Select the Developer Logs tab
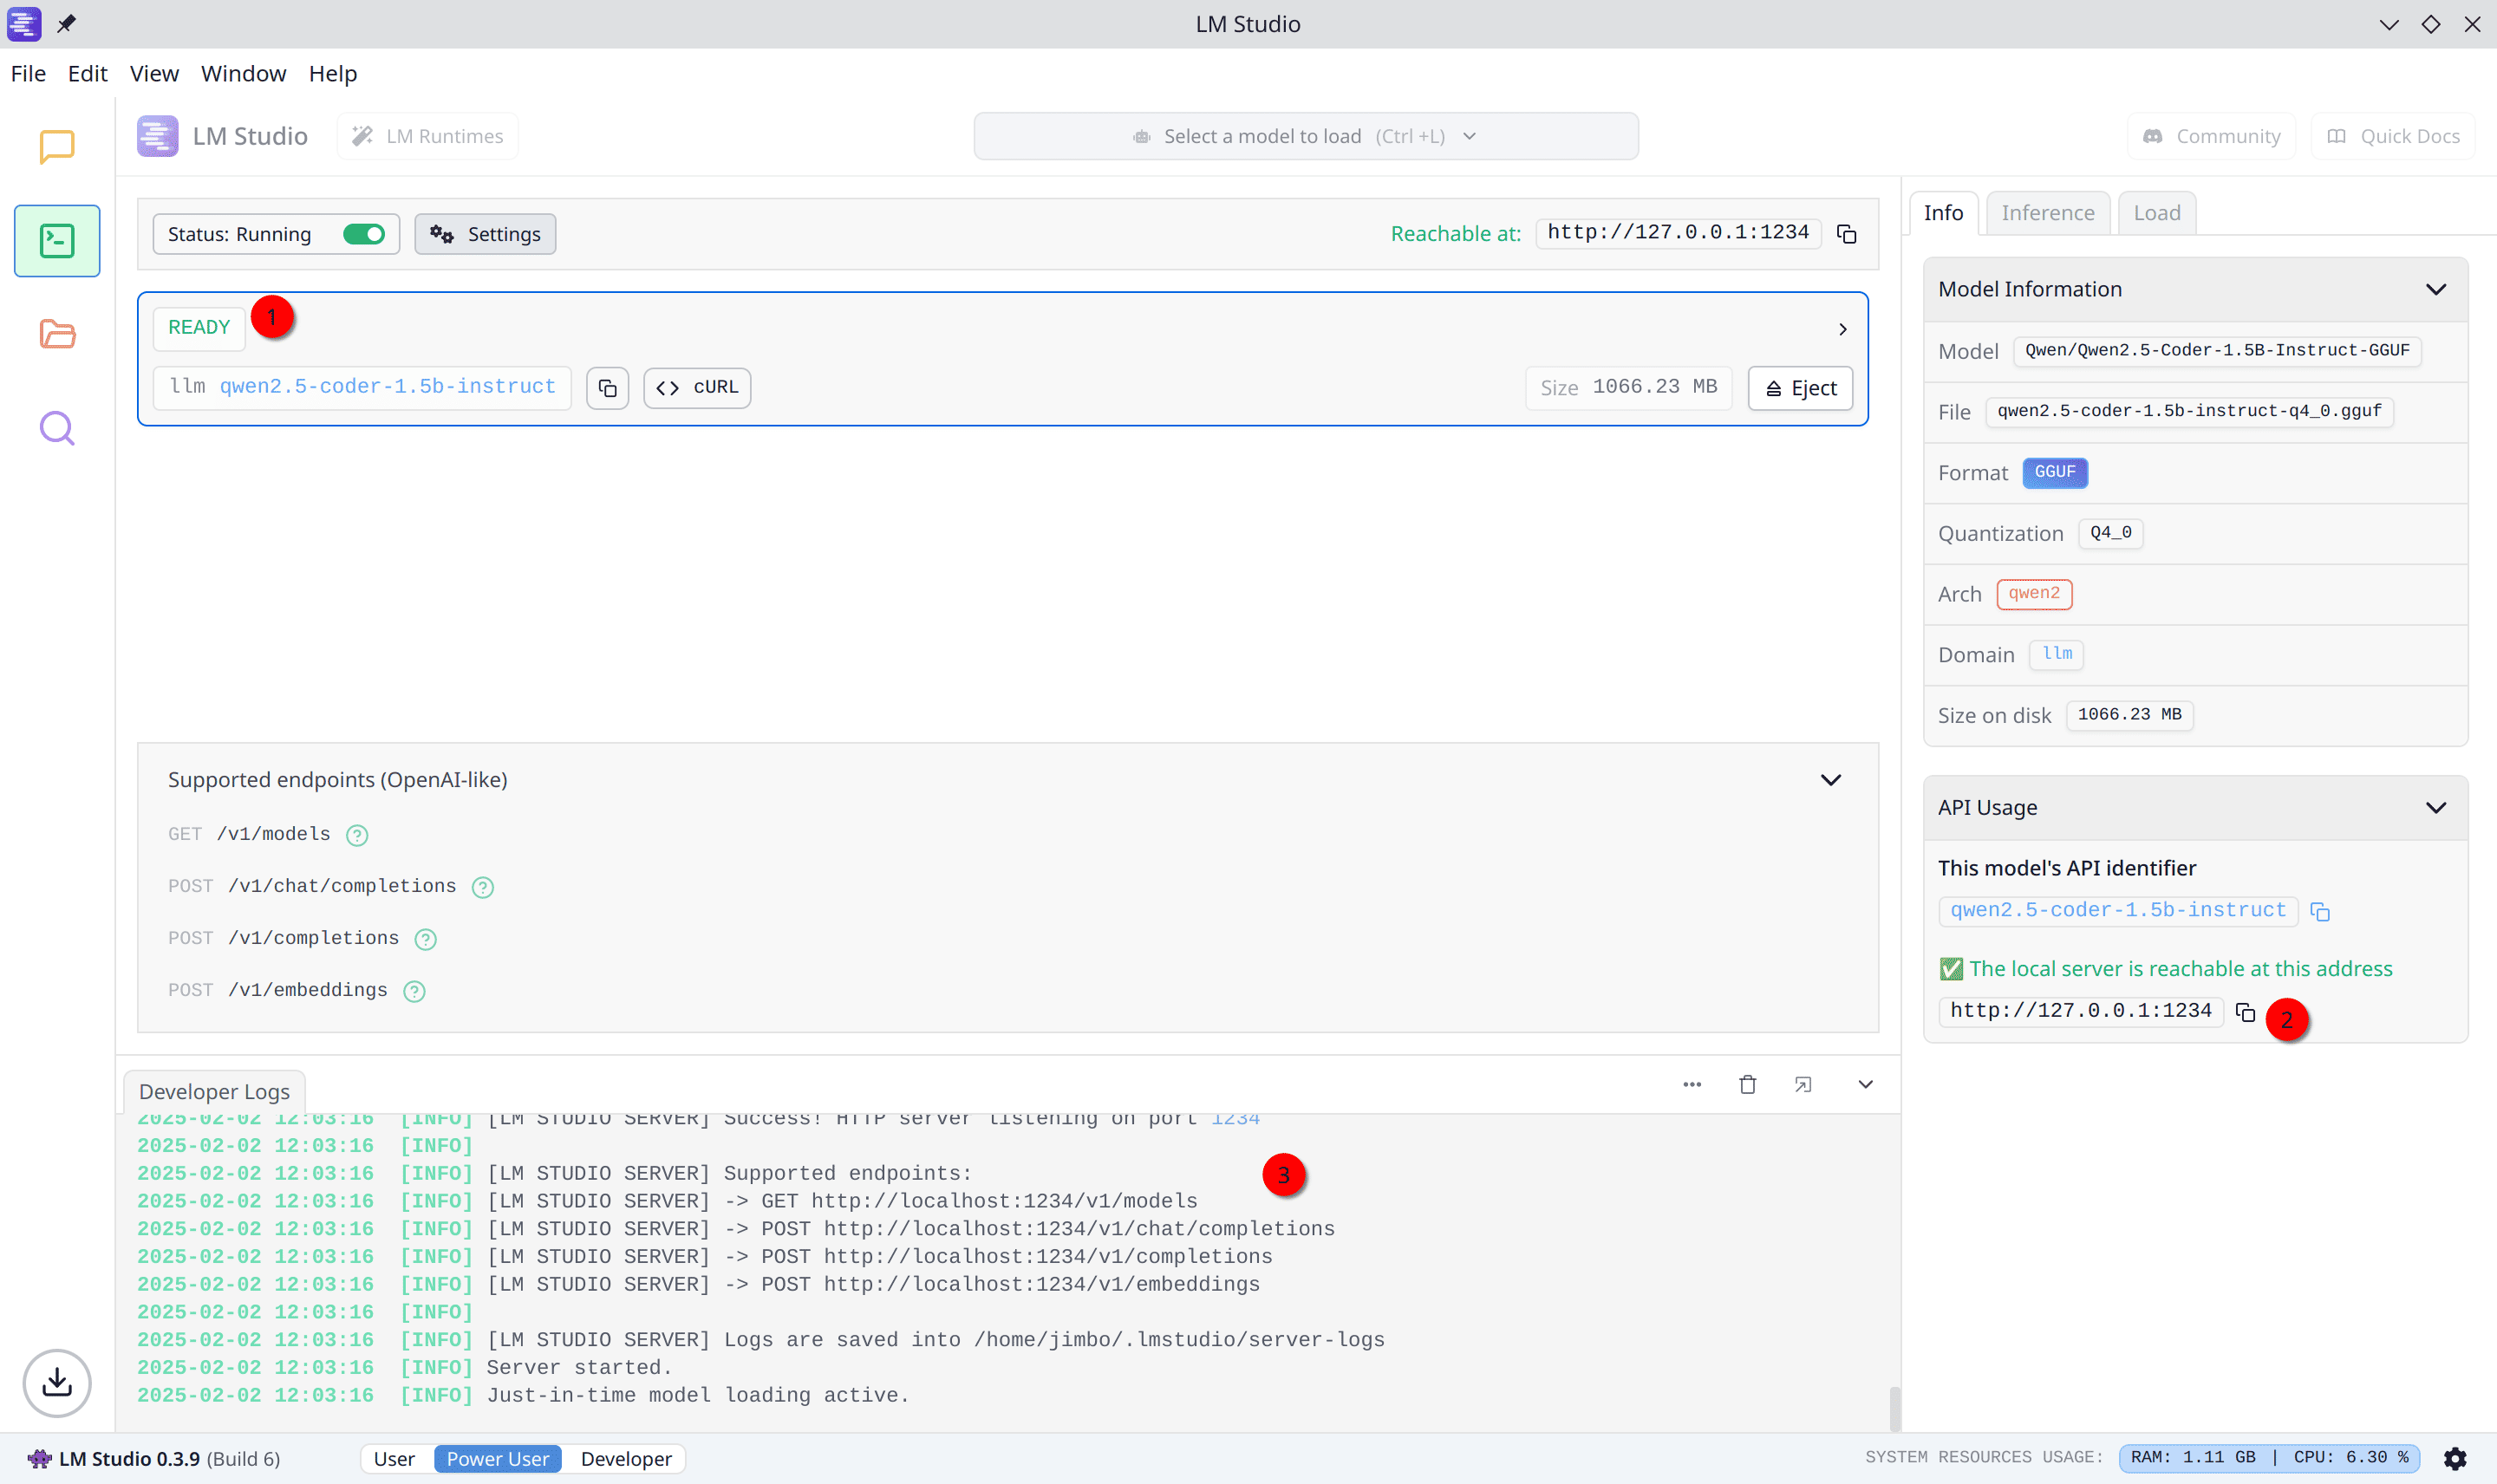This screenshot has width=2497, height=1484. pos(214,1092)
